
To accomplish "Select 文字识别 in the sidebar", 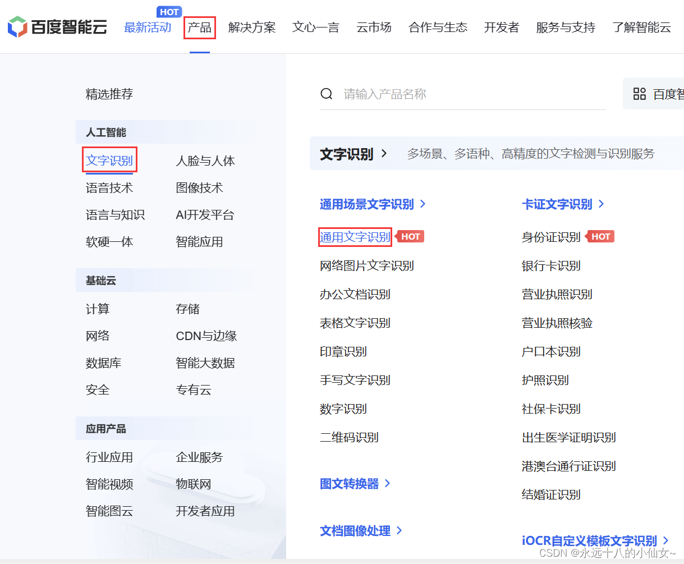I will [x=109, y=161].
